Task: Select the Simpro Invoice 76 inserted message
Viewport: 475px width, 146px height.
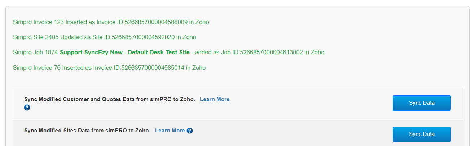Action: 109,67
